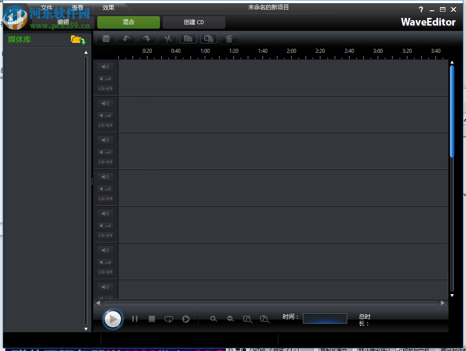Select the scissors Cut tool in toolbar
This screenshot has height=351, width=466.
(168, 39)
